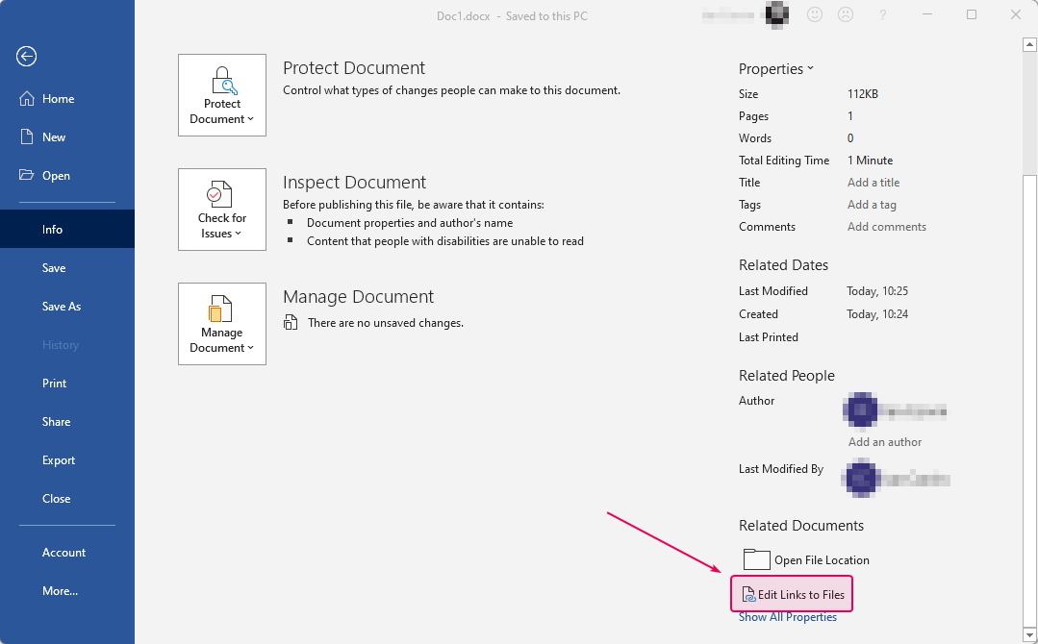
Task: Click the unsaved changes document icon
Action: pyautogui.click(x=291, y=323)
